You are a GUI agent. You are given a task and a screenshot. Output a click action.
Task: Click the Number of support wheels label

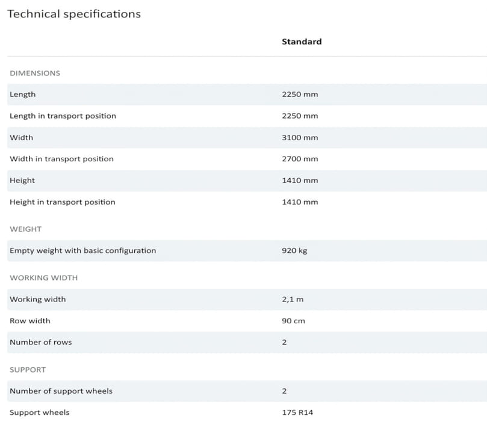click(x=61, y=391)
